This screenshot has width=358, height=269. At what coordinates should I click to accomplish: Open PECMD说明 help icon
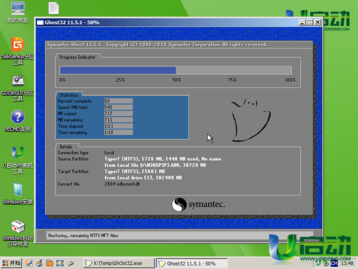point(17,117)
